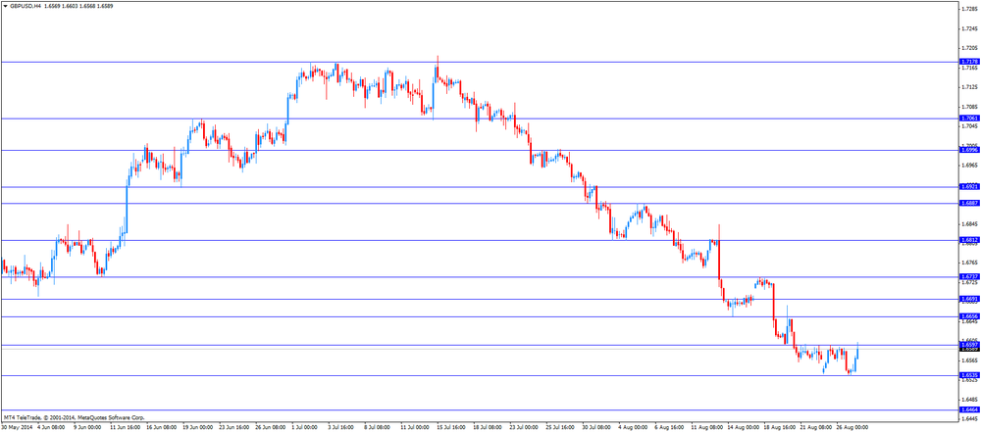Click the 16 Jun 08:00 time label
Screen dimensions: 981x432
(x=160, y=428)
